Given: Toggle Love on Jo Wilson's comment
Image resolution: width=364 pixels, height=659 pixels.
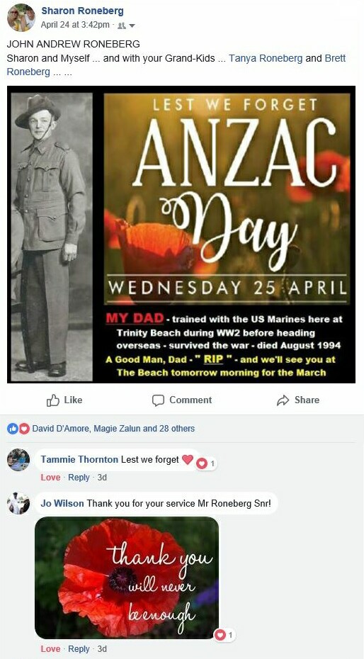Looking at the screenshot, I should [x=50, y=649].
